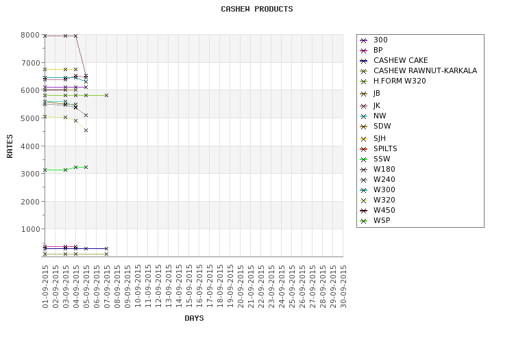Click the 03-09-2015 date label
Viewport: 514px width, 342px height.
click(66, 287)
